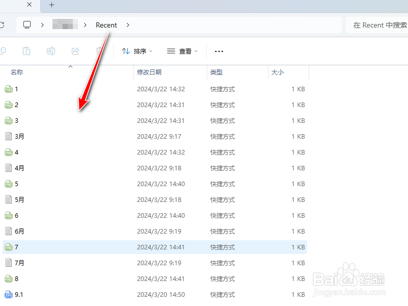
Task: Click Recent in the address bar breadcrumb
Action: (106, 24)
